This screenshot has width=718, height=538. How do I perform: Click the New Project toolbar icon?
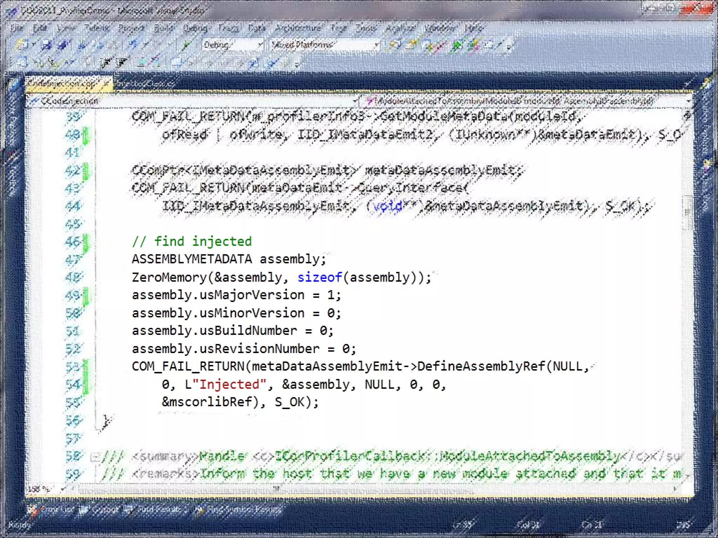22,45
